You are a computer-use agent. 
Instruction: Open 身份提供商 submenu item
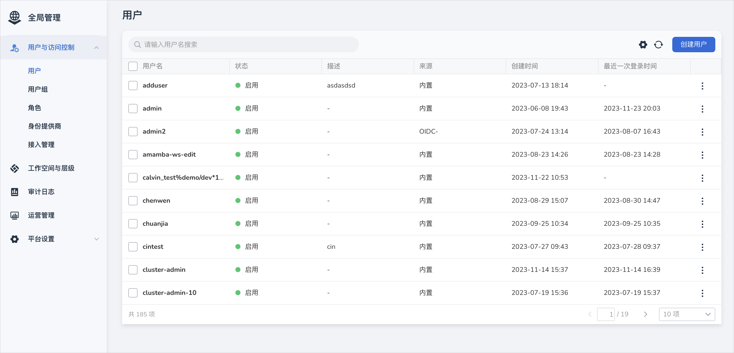(45, 126)
